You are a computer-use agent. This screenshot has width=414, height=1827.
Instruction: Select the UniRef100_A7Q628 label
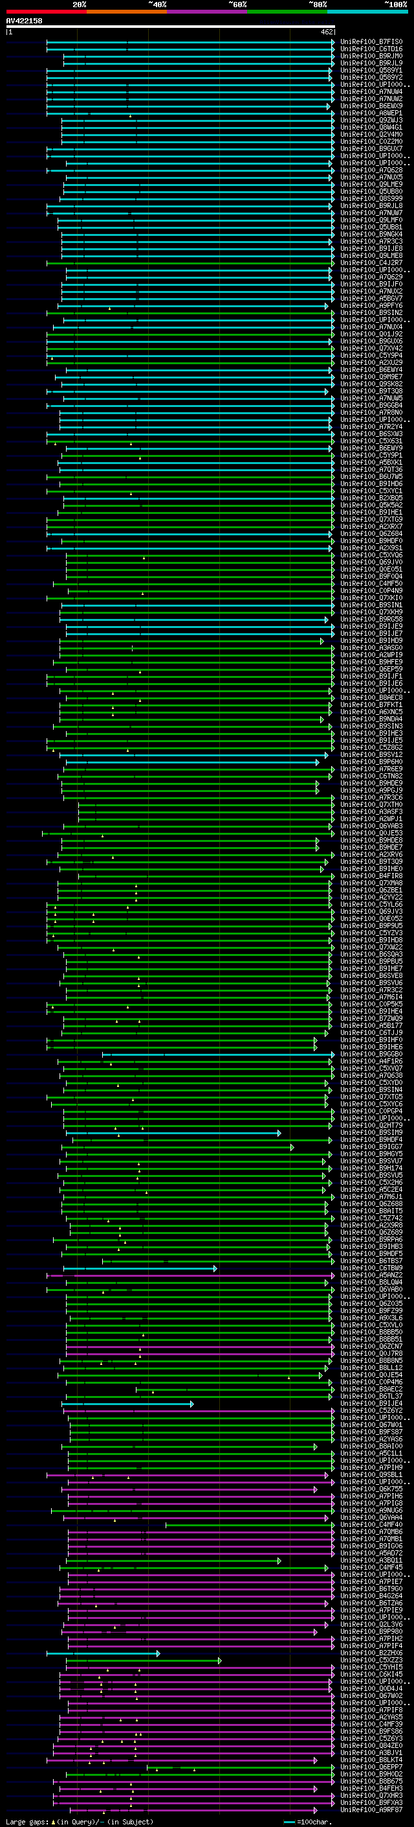tap(371, 170)
